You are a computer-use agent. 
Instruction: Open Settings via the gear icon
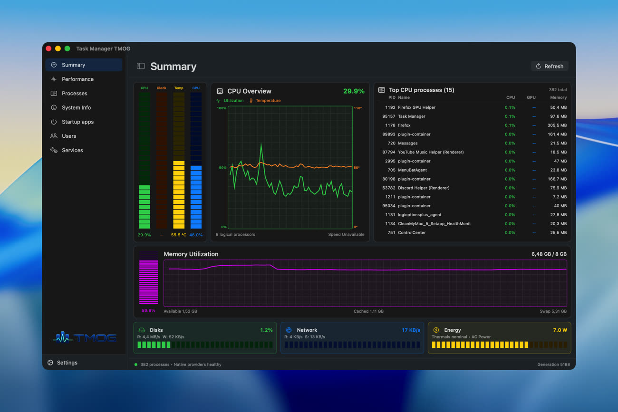click(x=50, y=363)
